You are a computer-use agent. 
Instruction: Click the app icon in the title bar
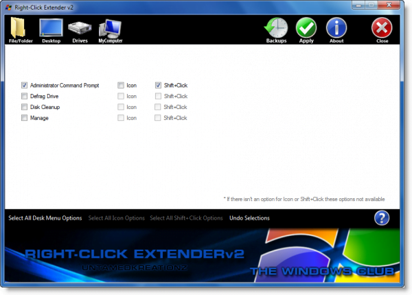[8, 8]
